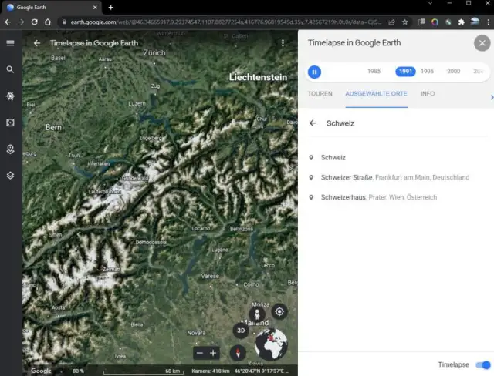Select the Schweiz place result
494x376 pixels.
click(x=333, y=157)
